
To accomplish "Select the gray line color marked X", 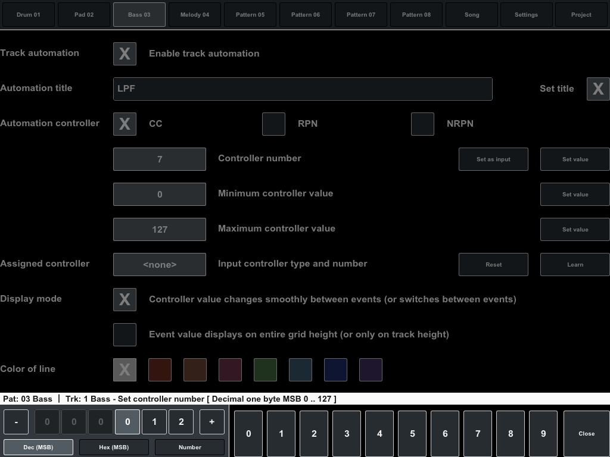I will click(125, 370).
